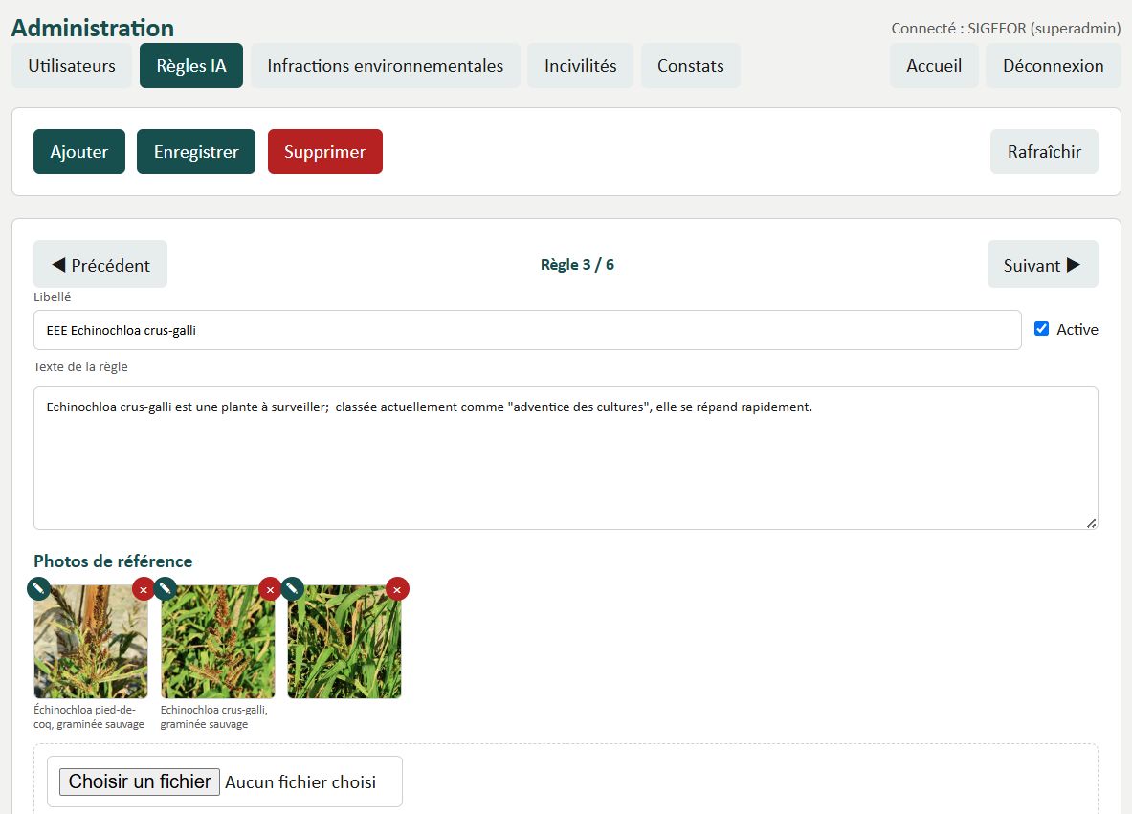This screenshot has height=814, width=1132.
Task: Add a new rule with Ajouter
Action: [79, 151]
